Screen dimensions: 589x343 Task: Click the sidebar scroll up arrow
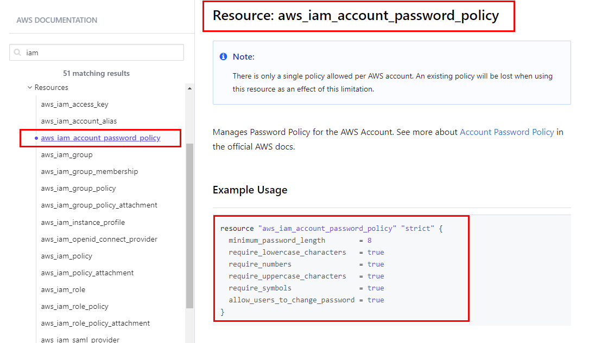[189, 88]
